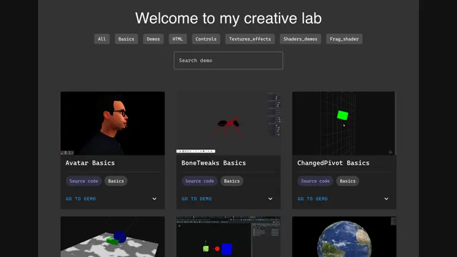The width and height of the screenshot is (457, 257).
Task: Open the Earth globe demo thumbnail
Action: 344,237
